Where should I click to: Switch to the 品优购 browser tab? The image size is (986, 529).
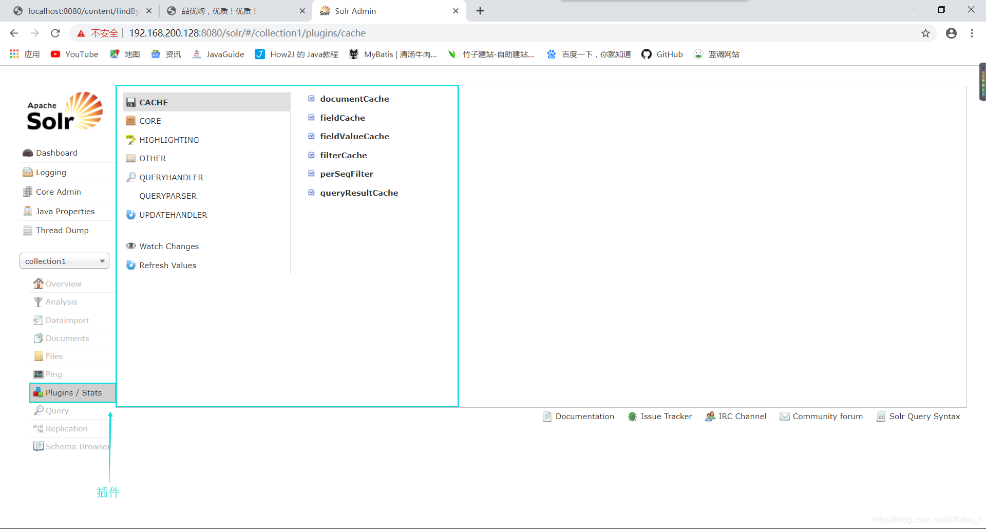[235, 11]
